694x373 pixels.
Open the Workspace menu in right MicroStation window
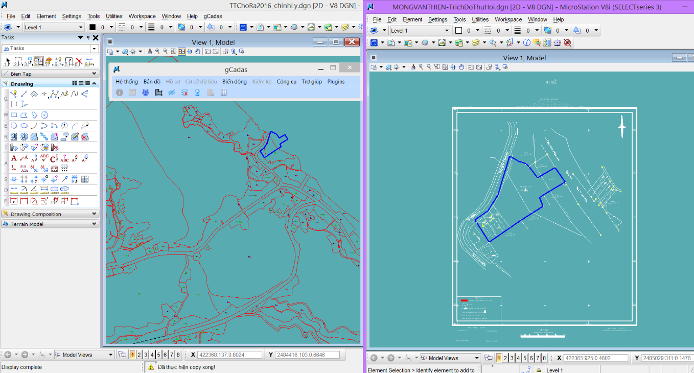pos(508,19)
